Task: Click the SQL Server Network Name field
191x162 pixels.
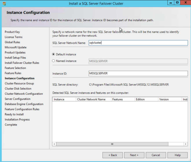Action: tap(138, 43)
